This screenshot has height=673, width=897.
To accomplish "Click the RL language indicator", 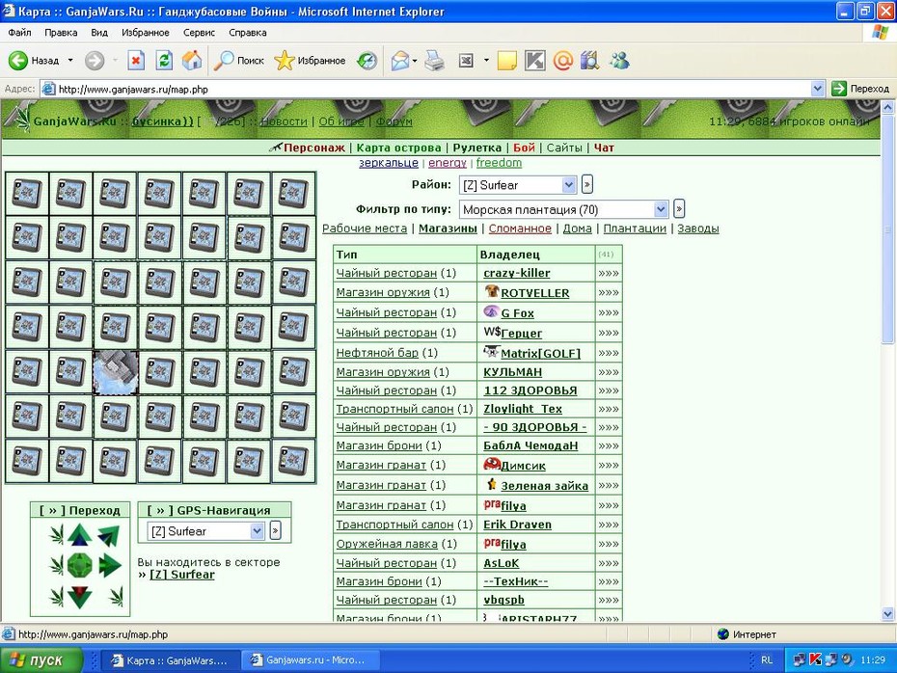I will 767,660.
